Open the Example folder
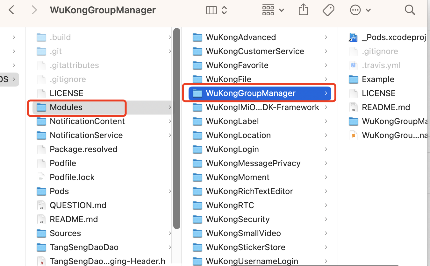430x266 pixels. [378, 79]
